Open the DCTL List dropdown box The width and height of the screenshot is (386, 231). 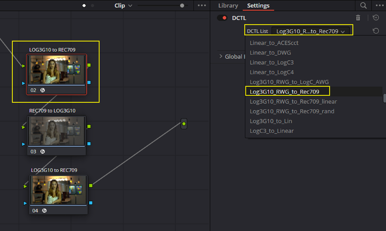311,31
